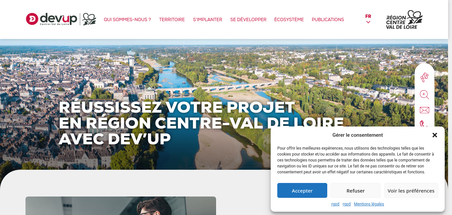Accept cookies with the Accepter button

(x=302, y=191)
